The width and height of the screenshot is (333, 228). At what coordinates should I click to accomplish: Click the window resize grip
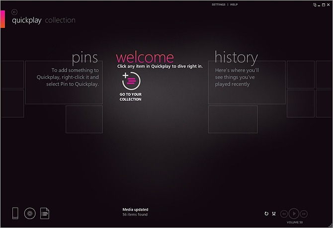pyautogui.click(x=331, y=226)
